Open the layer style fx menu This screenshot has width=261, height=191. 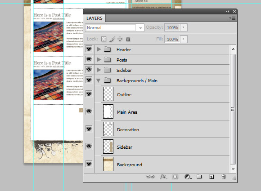163,177
